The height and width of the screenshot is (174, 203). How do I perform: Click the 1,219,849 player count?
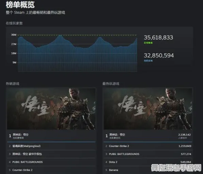185,146
